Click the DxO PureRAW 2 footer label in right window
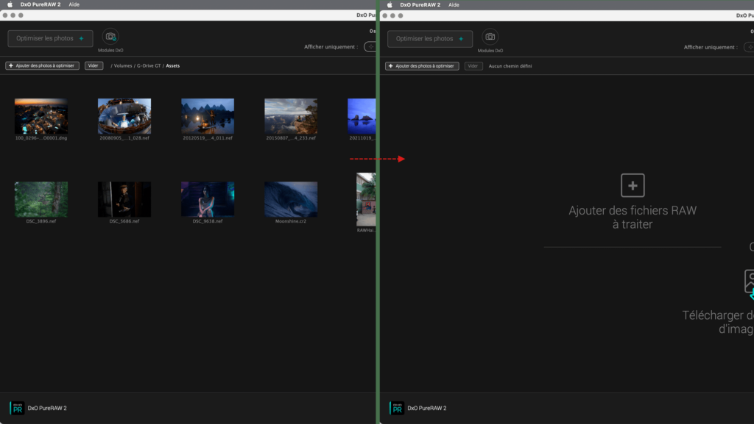The height and width of the screenshot is (424, 754). point(427,408)
